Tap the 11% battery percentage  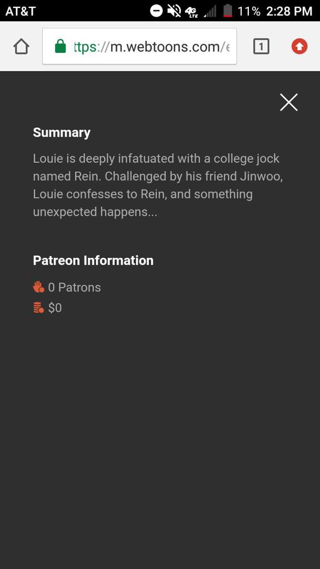[x=249, y=11]
